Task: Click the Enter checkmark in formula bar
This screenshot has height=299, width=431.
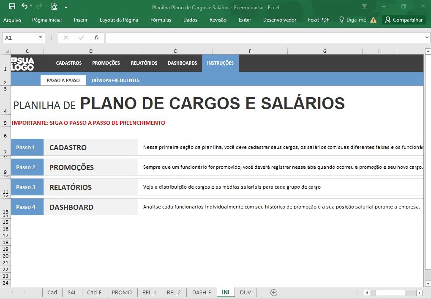Action: 81,38
